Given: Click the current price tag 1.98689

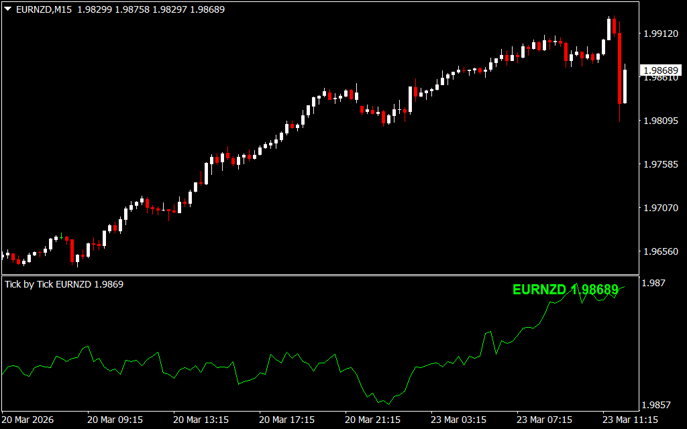Looking at the screenshot, I should [661, 70].
